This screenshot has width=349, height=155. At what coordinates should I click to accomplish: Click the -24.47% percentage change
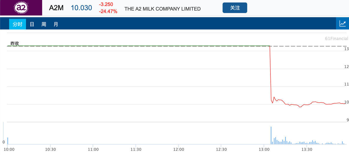tap(108, 11)
